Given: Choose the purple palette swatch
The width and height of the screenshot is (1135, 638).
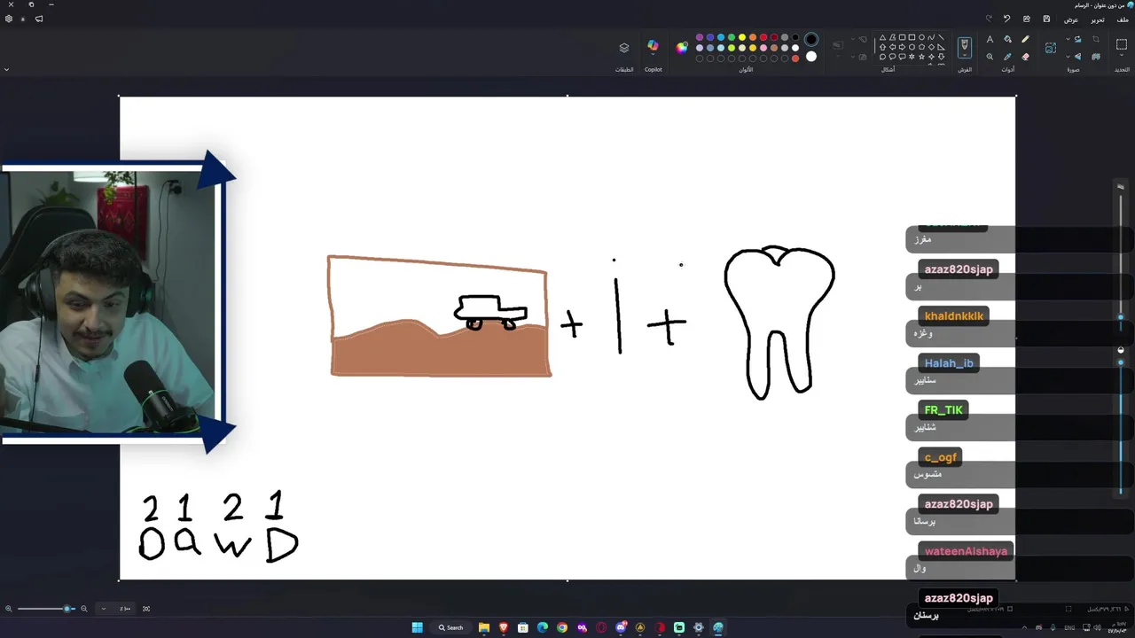Looking at the screenshot, I should pos(700,37).
